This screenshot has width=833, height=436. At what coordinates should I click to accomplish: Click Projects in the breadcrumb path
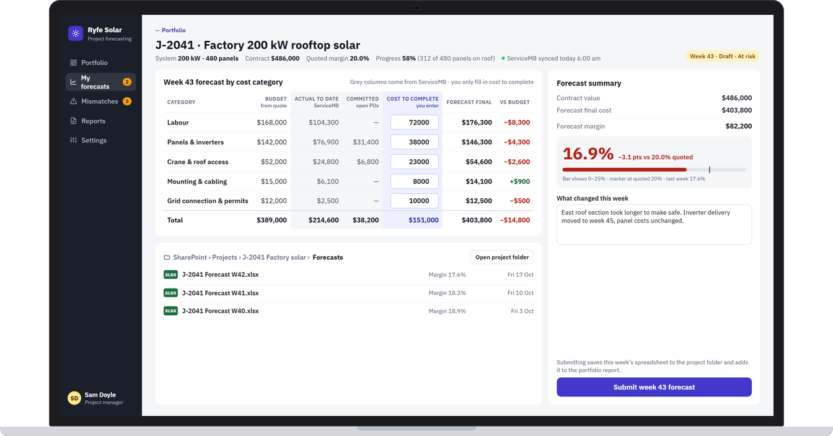point(224,258)
